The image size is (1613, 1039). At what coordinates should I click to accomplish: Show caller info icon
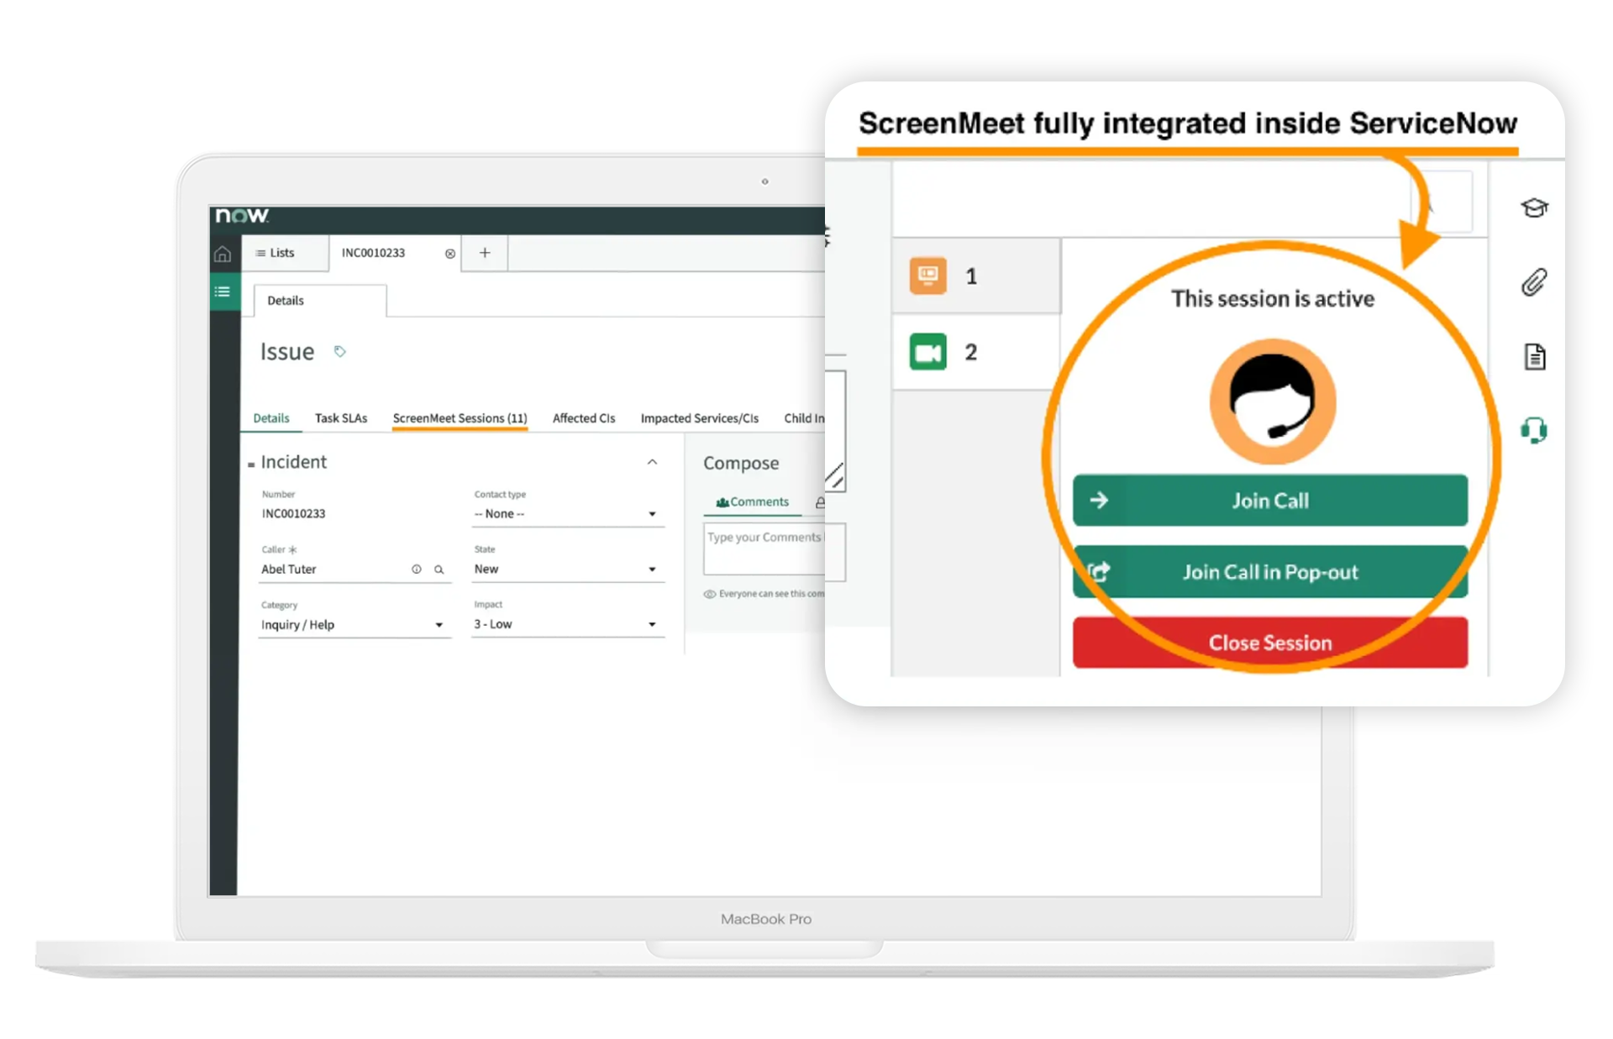416,569
